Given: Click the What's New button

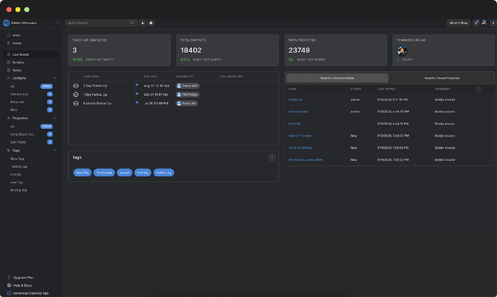Looking at the screenshot, I should [458, 23].
